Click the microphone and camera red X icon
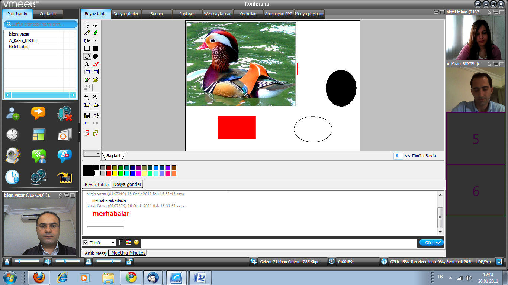 64,113
